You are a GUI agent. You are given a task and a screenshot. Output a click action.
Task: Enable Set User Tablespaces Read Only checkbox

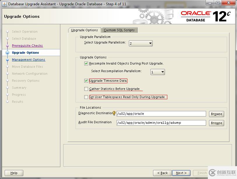pyautogui.click(x=86, y=97)
